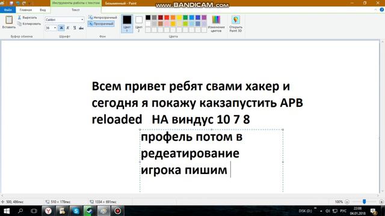385x216 pixels.
Task: Open quick access toolbar customize dropdown
Action: tap(30, 4)
